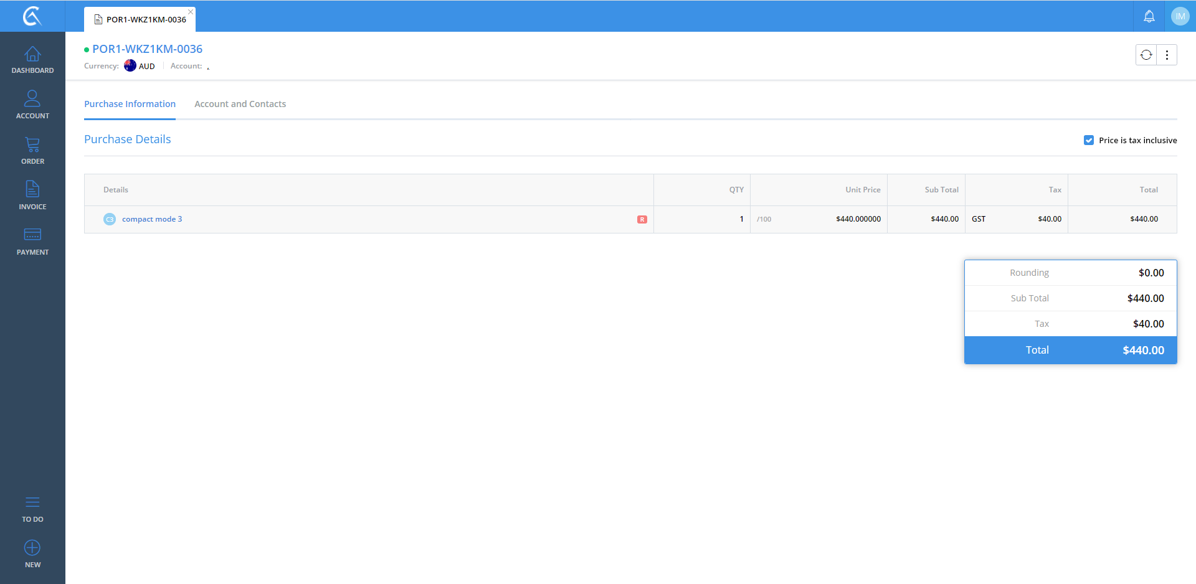Open the compact mode 3 product link
Viewport: 1196px width, 584px height.
pos(152,219)
